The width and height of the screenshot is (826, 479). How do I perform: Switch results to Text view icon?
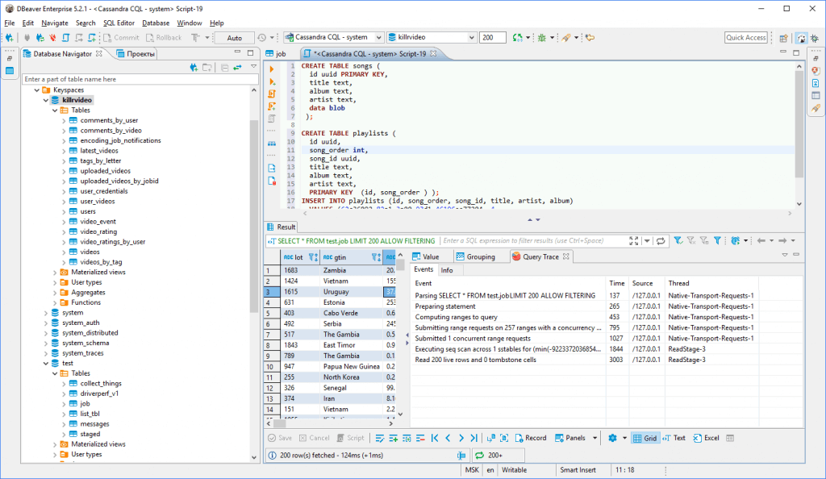[674, 438]
